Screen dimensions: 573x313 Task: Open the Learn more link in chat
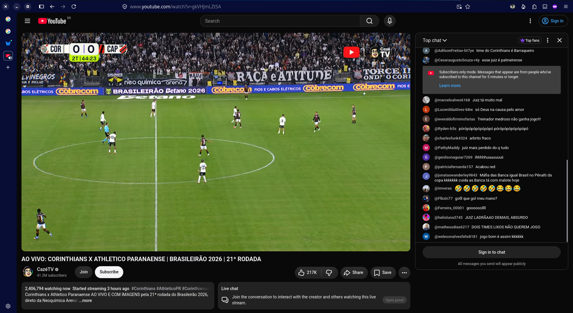click(450, 86)
